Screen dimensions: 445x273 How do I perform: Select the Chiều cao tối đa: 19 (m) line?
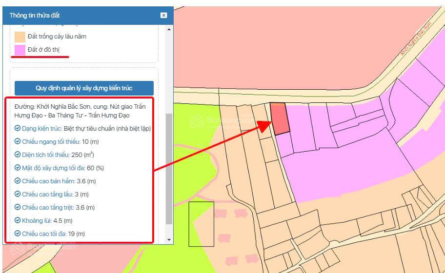point(54,234)
